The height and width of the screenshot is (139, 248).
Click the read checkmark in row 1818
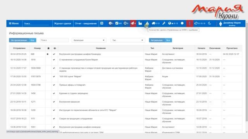pyautogui.click(x=54, y=60)
